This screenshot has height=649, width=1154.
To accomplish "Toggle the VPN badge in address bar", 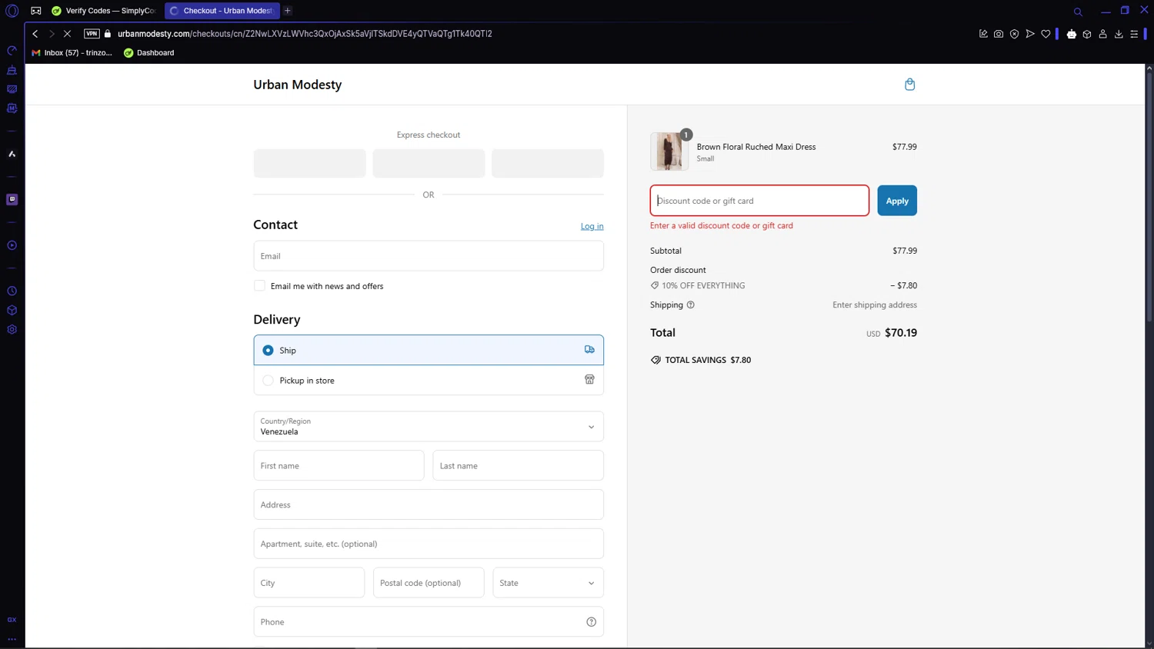I will click(92, 34).
